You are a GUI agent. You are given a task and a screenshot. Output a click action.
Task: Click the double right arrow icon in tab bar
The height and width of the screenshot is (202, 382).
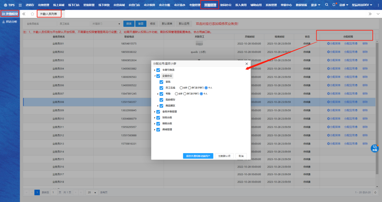point(370,14)
